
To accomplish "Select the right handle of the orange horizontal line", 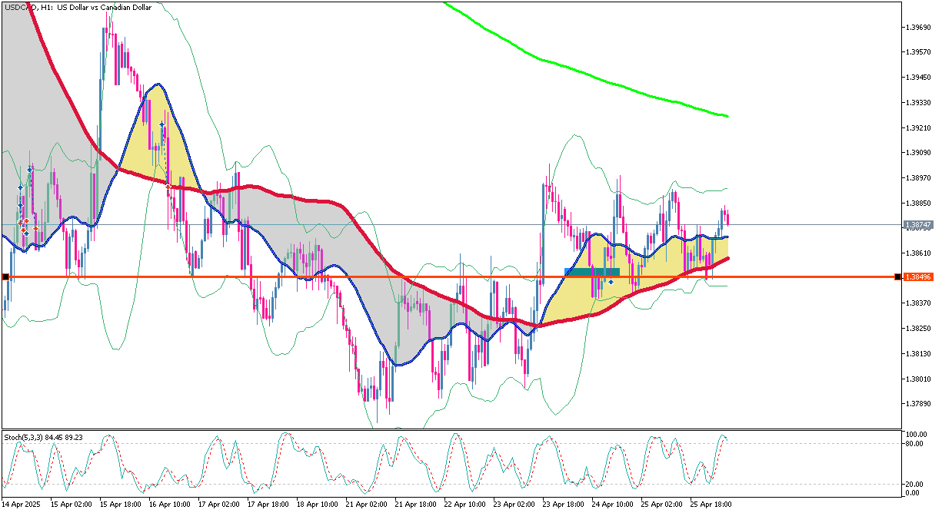I will point(898,276).
